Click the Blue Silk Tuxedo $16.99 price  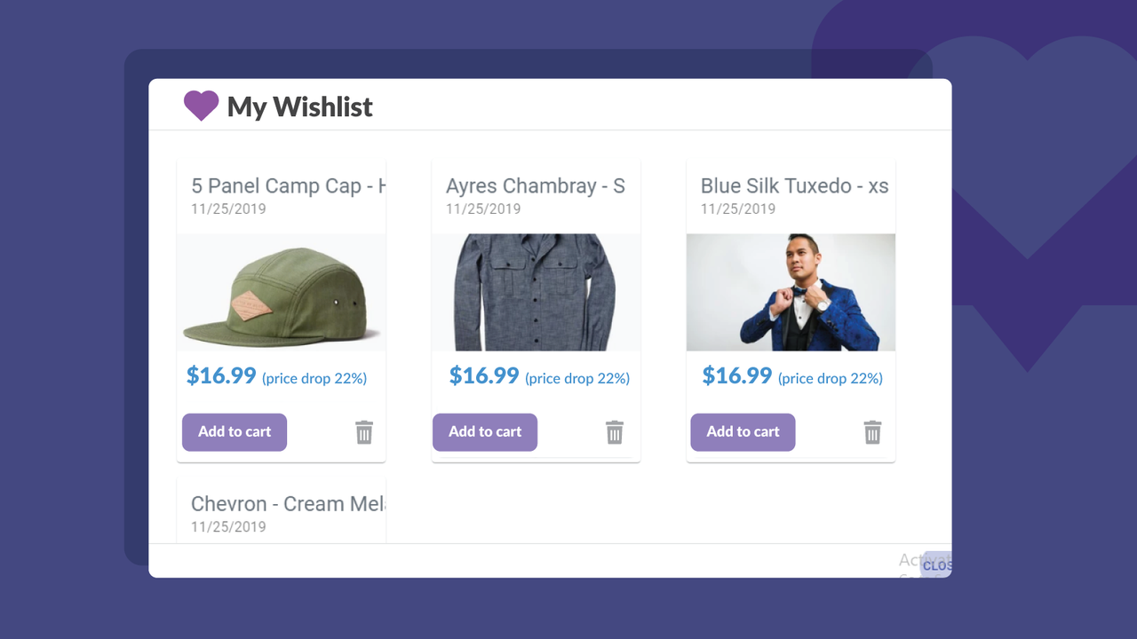point(737,375)
